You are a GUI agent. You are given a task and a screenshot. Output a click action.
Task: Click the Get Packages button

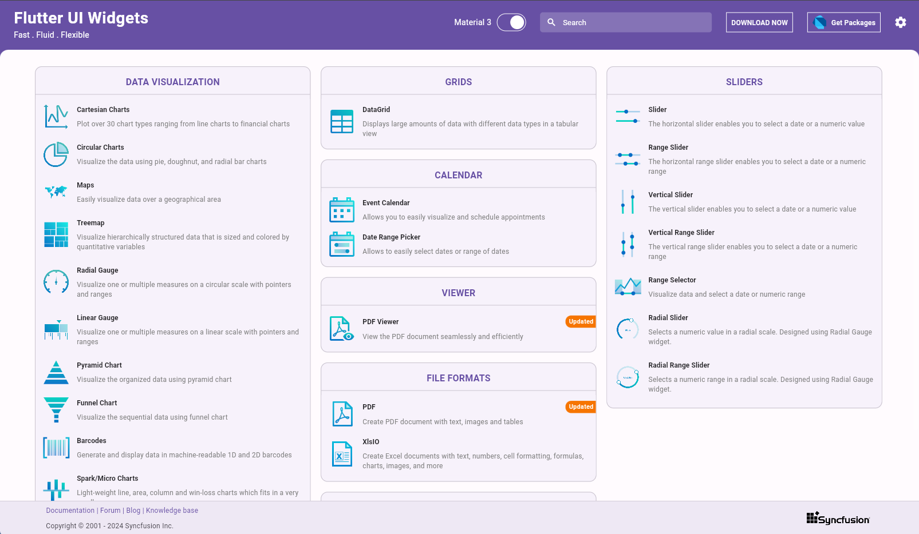(844, 22)
